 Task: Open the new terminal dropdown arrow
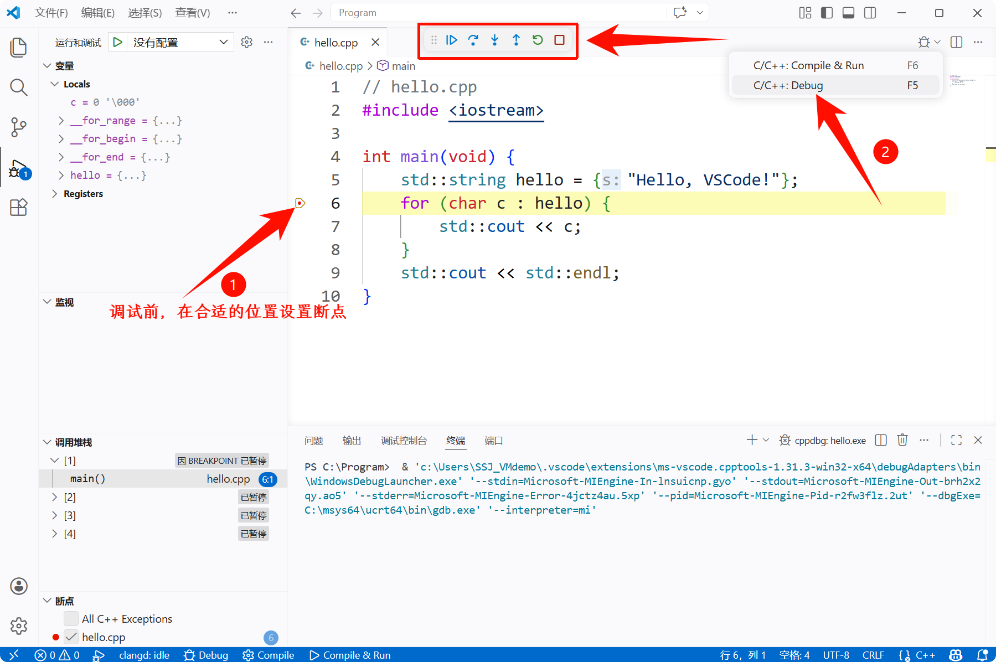click(x=766, y=440)
